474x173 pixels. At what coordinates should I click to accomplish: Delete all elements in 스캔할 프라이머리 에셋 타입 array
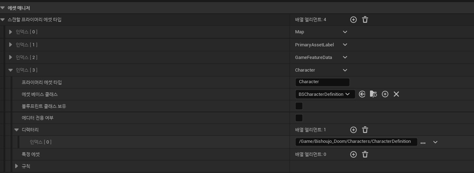pyautogui.click(x=365, y=20)
